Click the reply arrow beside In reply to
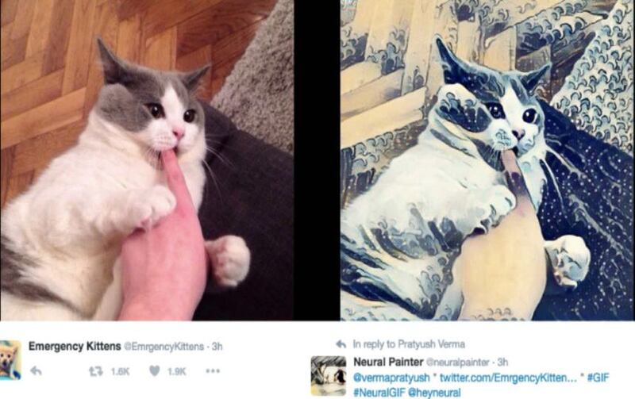Screen dimensions: 635x399 pos(341,344)
